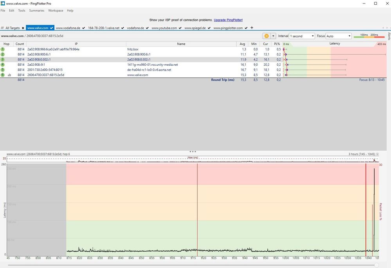Click the hop 4 circle icon
The image size is (391, 268).
[3, 65]
